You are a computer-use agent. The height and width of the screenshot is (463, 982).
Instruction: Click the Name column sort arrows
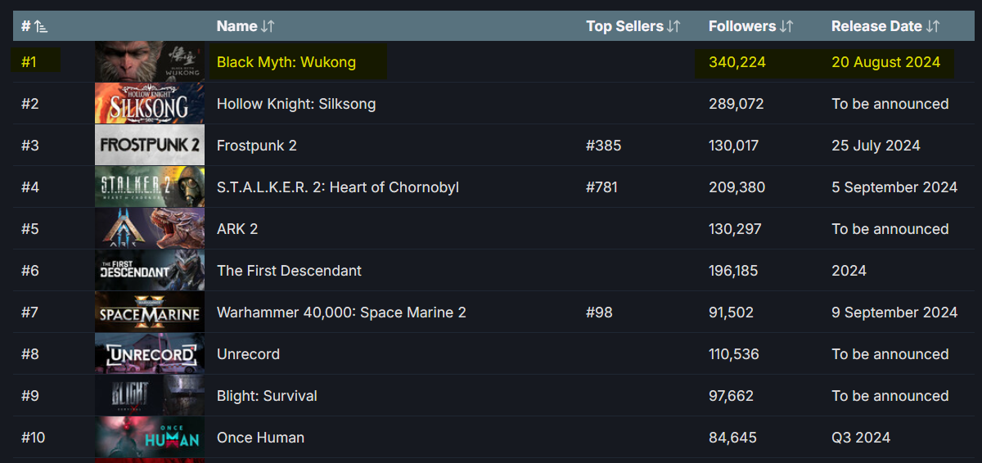pyautogui.click(x=268, y=27)
